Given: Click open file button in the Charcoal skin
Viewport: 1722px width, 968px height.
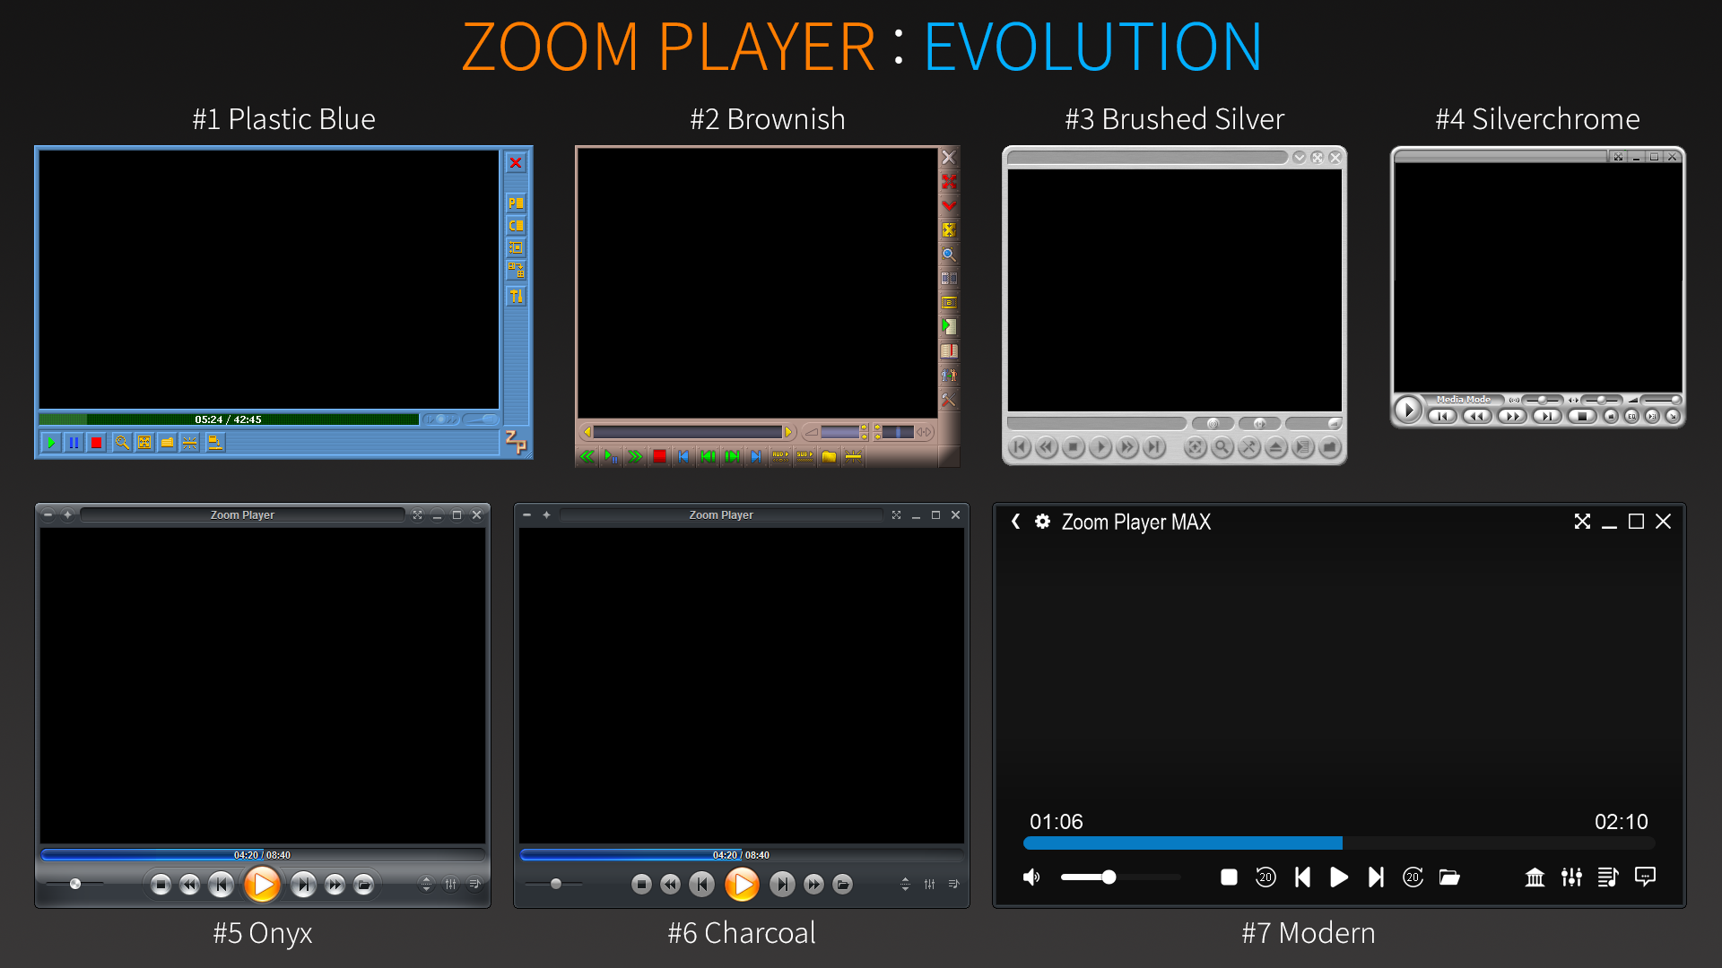Looking at the screenshot, I should click(843, 885).
